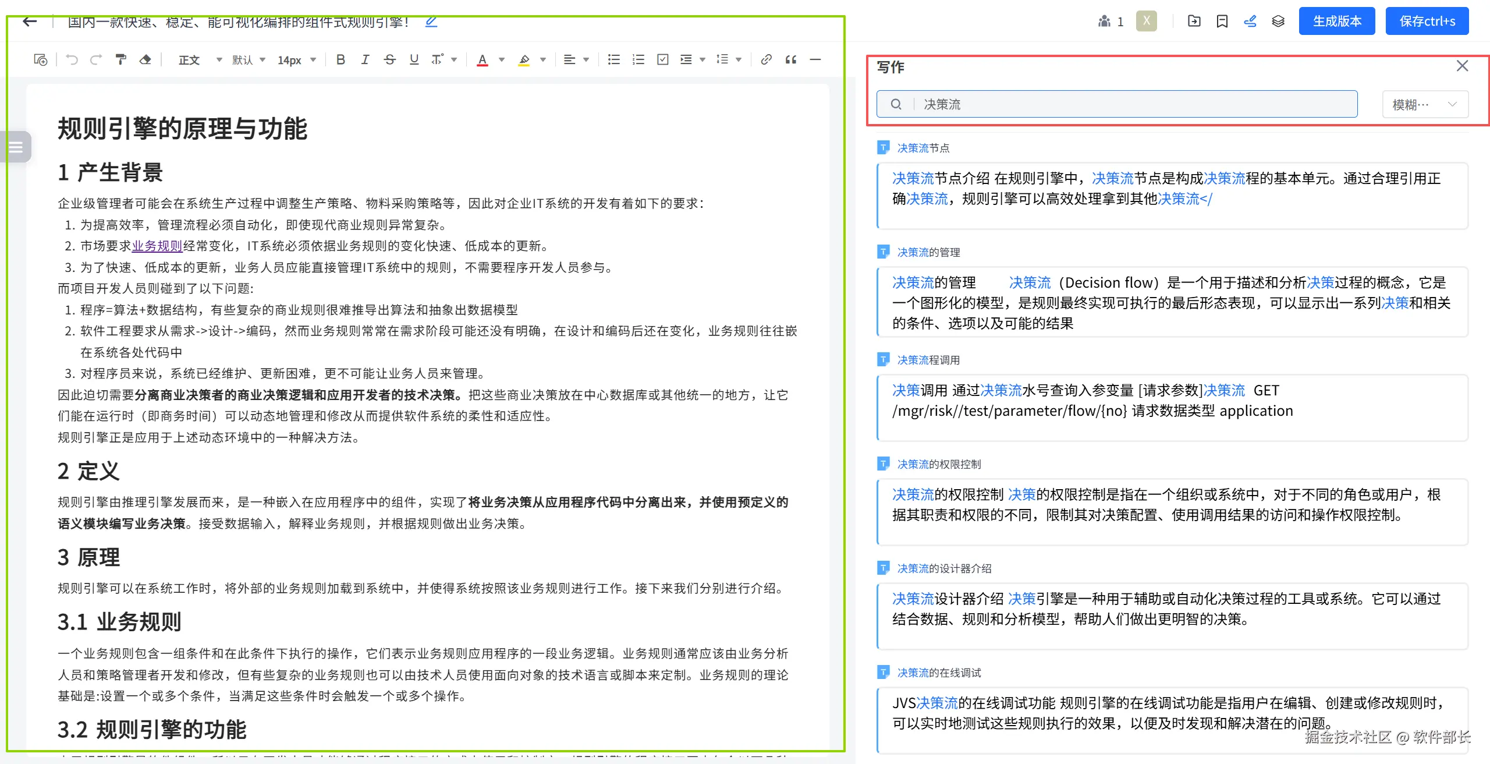Insert a blockquote with the quote icon
This screenshot has width=1490, height=764.
[790, 59]
